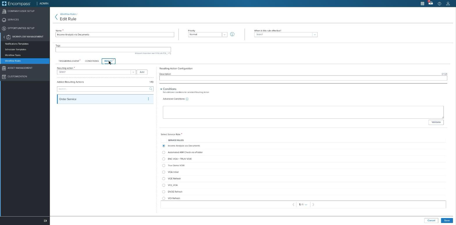The width and height of the screenshot is (456, 225).
Task: Select the Income Analysis via Documents radio button
Action: click(x=164, y=146)
